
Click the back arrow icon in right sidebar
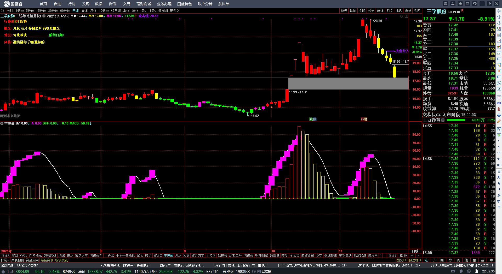pos(499,11)
